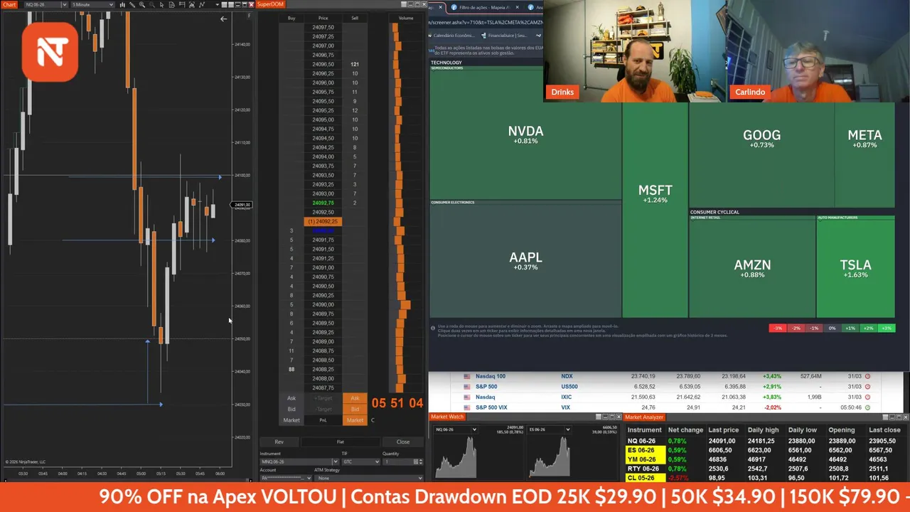Open the chart bar type icon
This screenshot has height=512, width=910.
tap(122, 5)
